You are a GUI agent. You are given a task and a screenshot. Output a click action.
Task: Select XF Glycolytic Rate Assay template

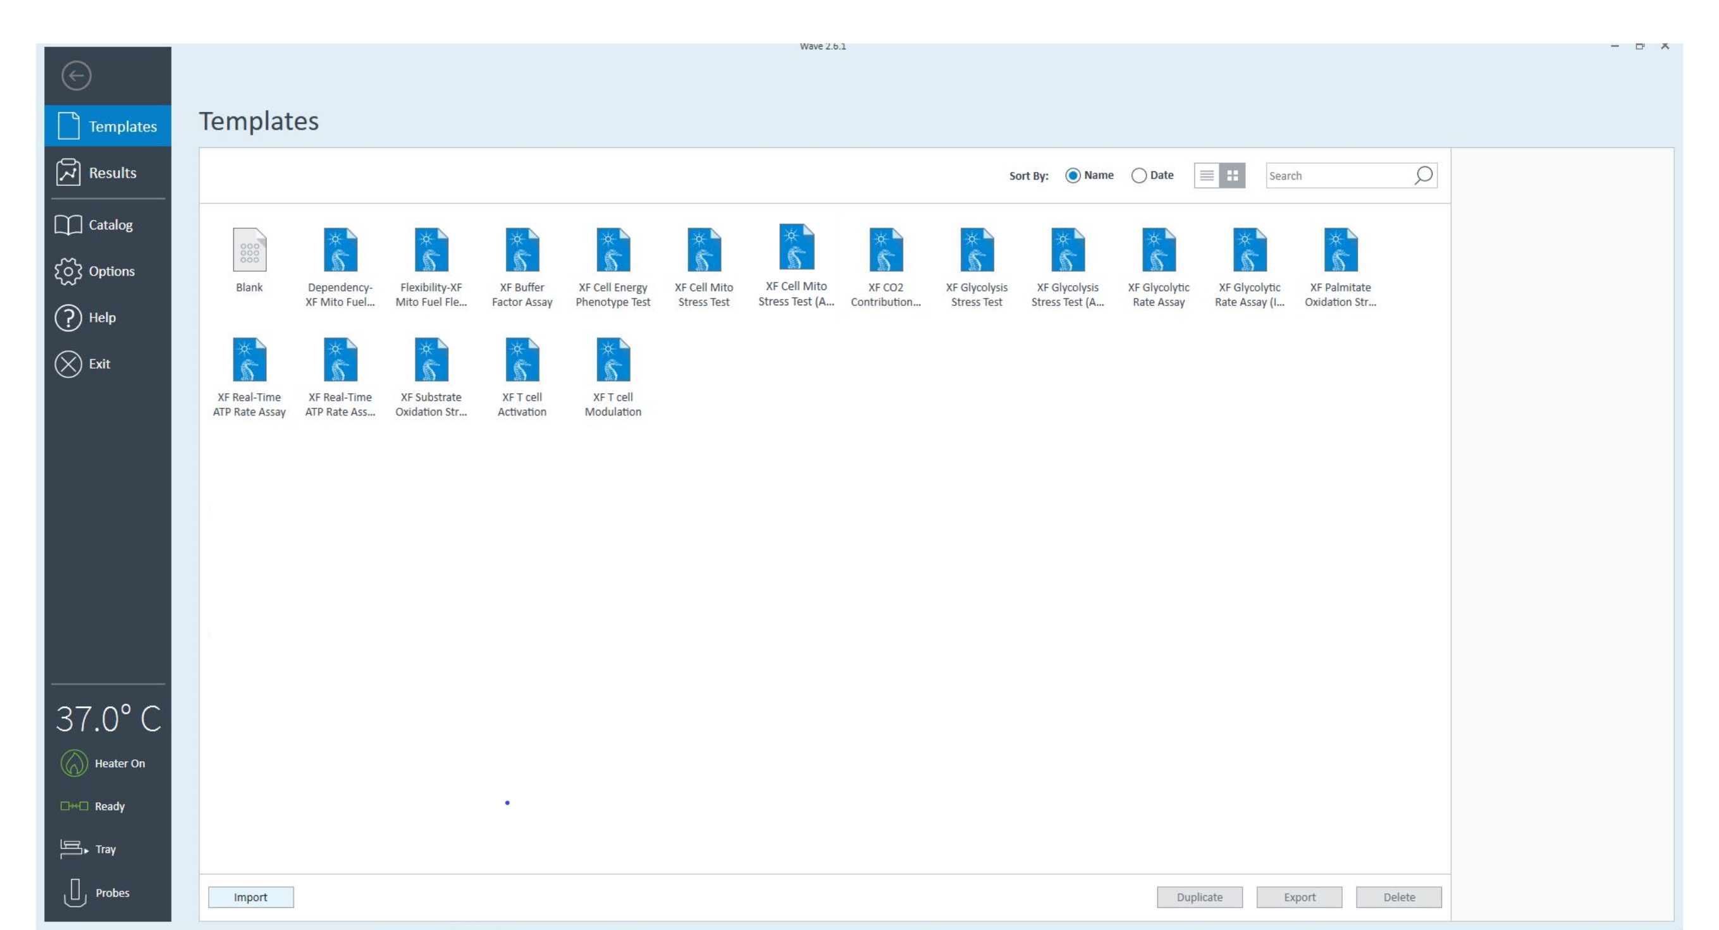[x=1158, y=250]
